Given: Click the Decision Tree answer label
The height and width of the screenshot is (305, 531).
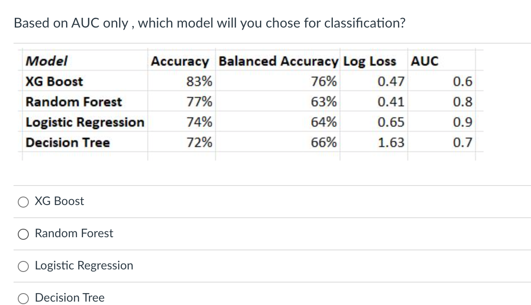Looking at the screenshot, I should 69,298.
